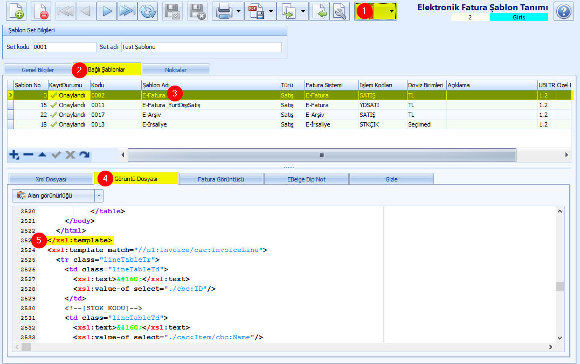Click the grid horizontal scrollbar left arrow
Image resolution: width=580 pixels, height=364 pixels.
click(123, 155)
